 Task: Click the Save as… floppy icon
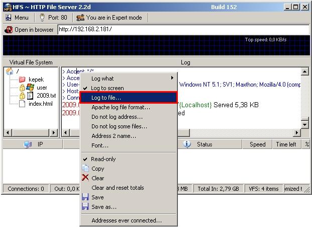(x=85, y=206)
